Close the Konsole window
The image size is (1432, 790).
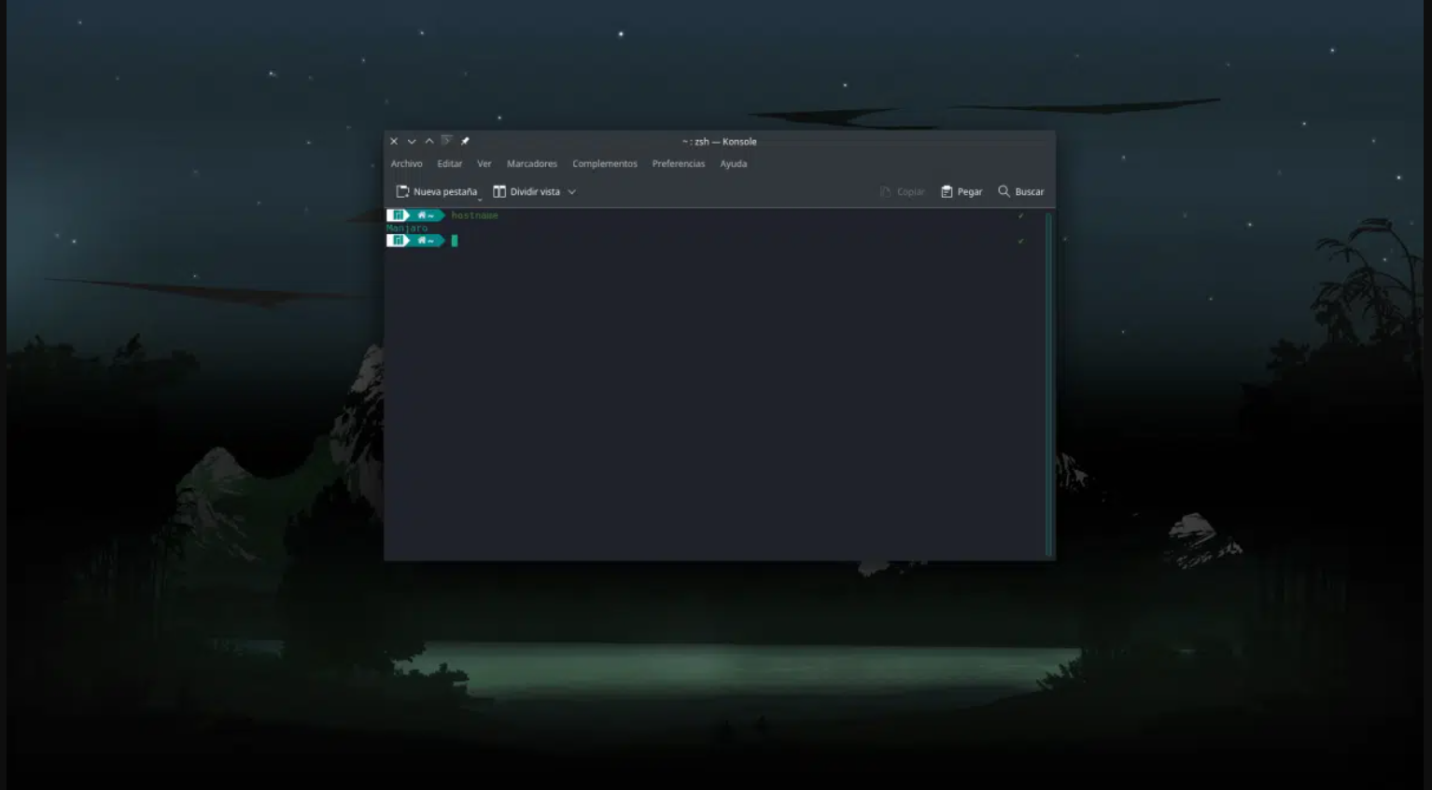point(394,141)
